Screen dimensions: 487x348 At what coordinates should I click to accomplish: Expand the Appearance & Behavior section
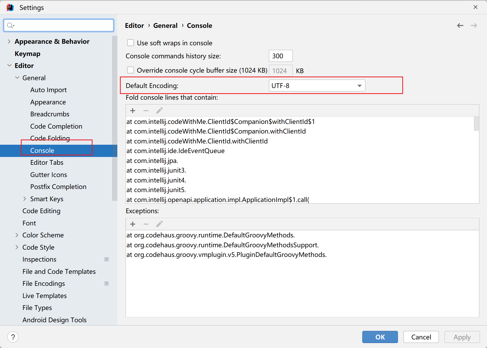coord(9,42)
